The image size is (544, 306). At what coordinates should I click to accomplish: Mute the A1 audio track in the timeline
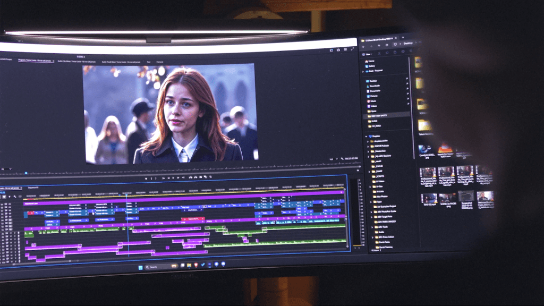pyautogui.click(x=11, y=234)
